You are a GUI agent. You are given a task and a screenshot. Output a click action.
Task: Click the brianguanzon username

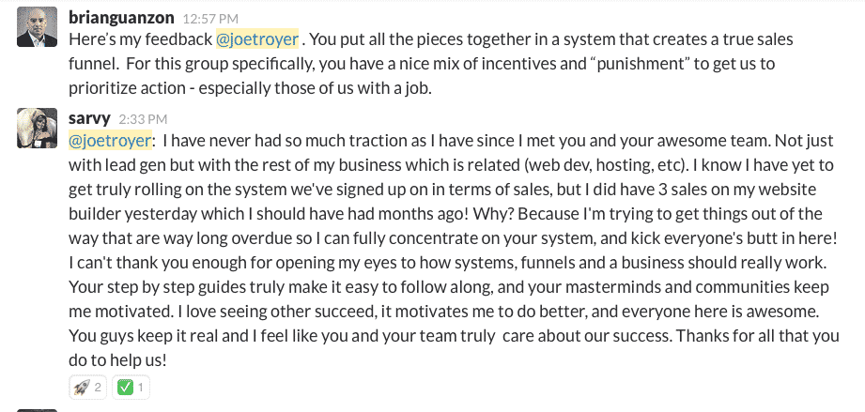pyautogui.click(x=121, y=18)
